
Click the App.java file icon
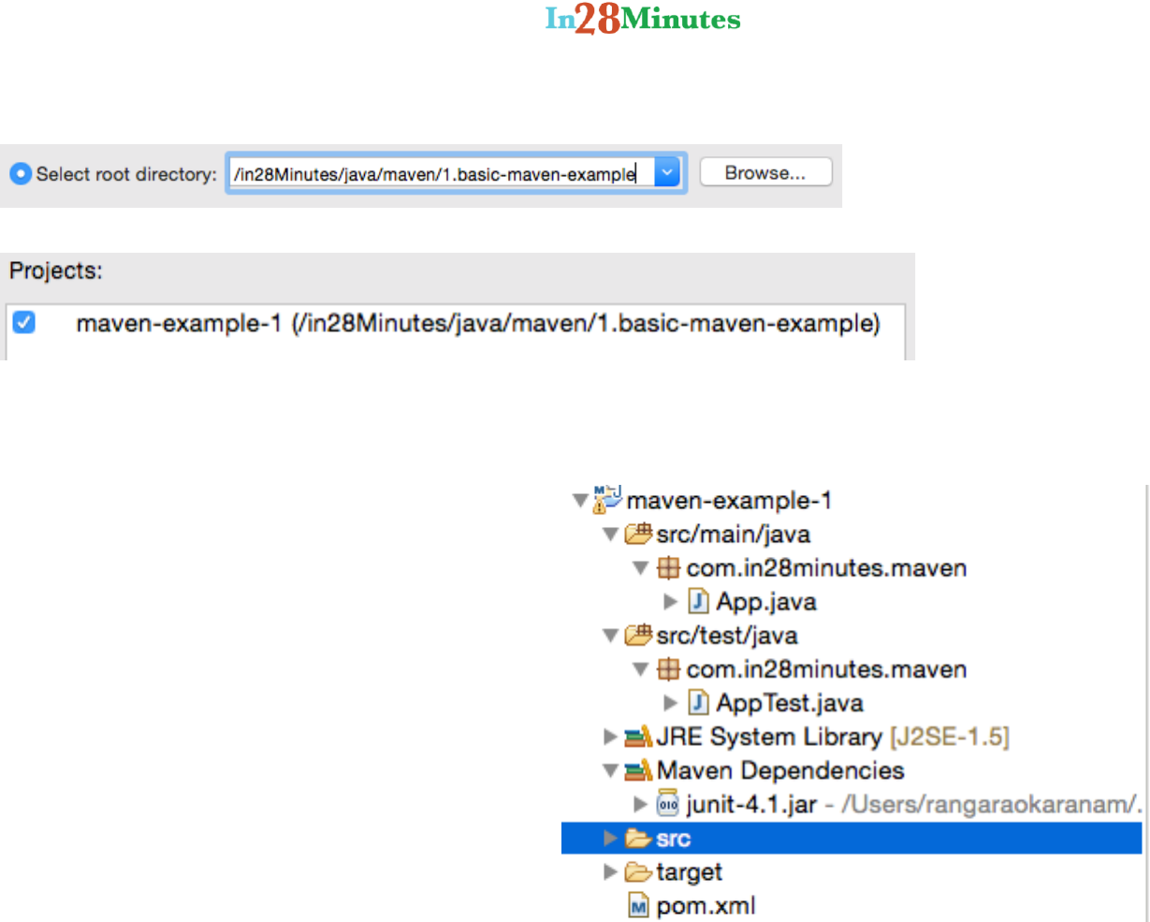[x=698, y=601]
